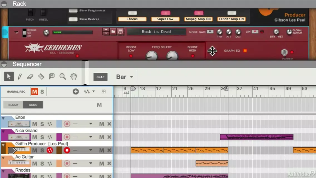Click the left loop locator marker
Image resolution: width=316 pixels, height=178 pixels.
[133, 89]
